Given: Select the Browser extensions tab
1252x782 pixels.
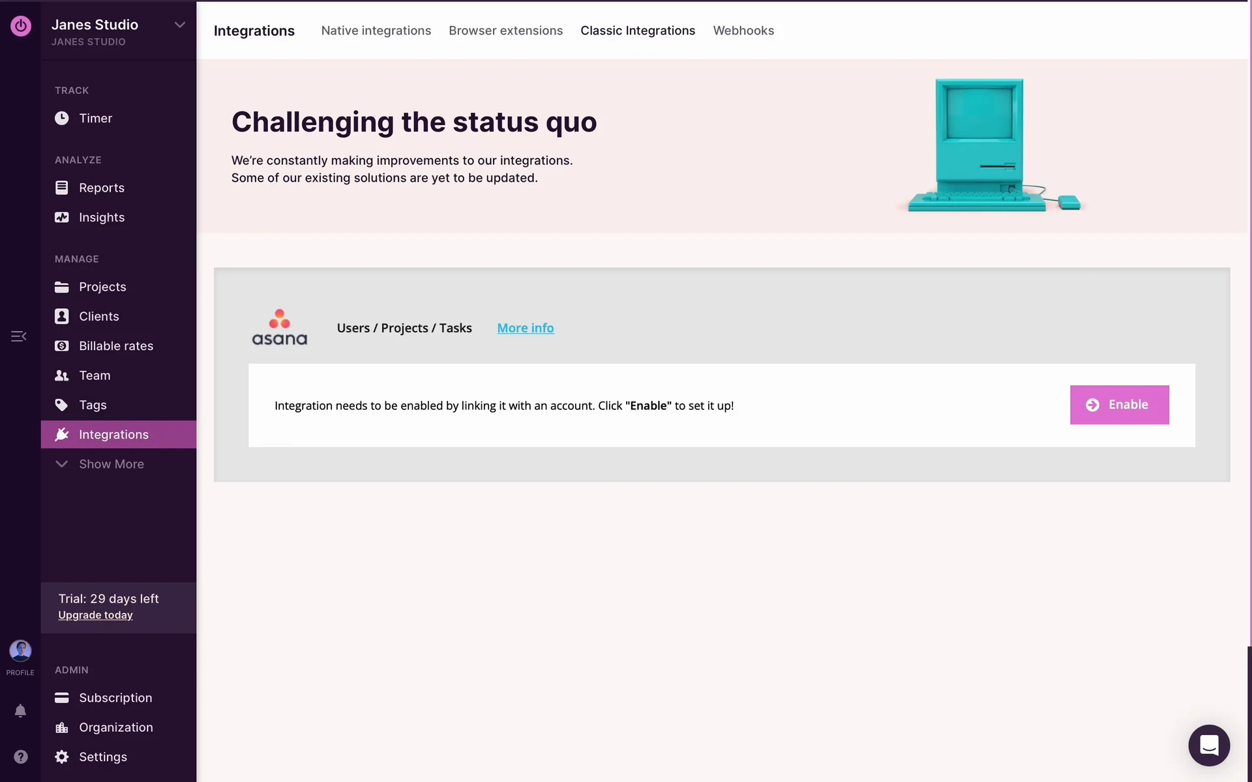Looking at the screenshot, I should click(x=505, y=31).
